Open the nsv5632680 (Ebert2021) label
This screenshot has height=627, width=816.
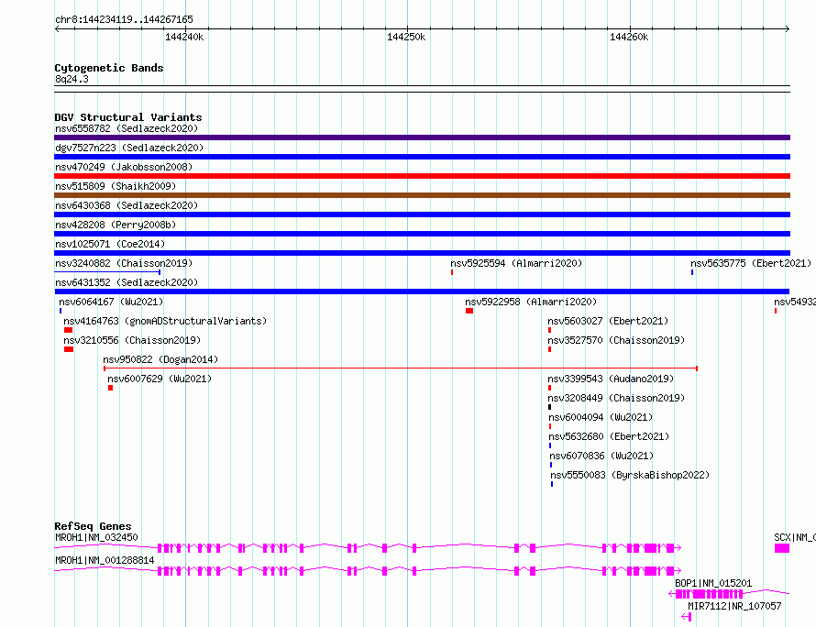pos(609,436)
